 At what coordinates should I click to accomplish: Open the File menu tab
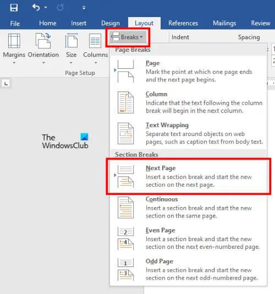(15, 24)
